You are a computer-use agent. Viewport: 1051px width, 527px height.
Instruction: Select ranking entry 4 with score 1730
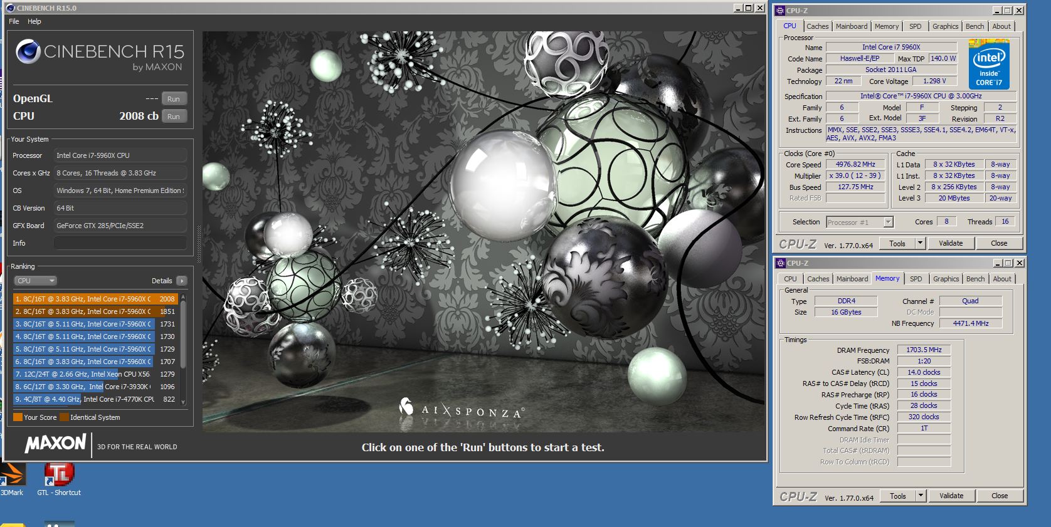click(95, 337)
